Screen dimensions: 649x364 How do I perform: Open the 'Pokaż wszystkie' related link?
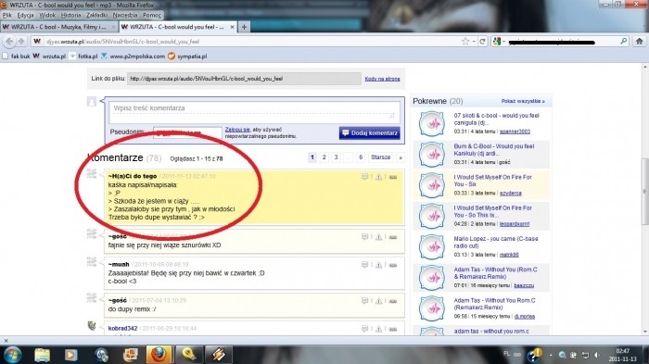(x=523, y=101)
